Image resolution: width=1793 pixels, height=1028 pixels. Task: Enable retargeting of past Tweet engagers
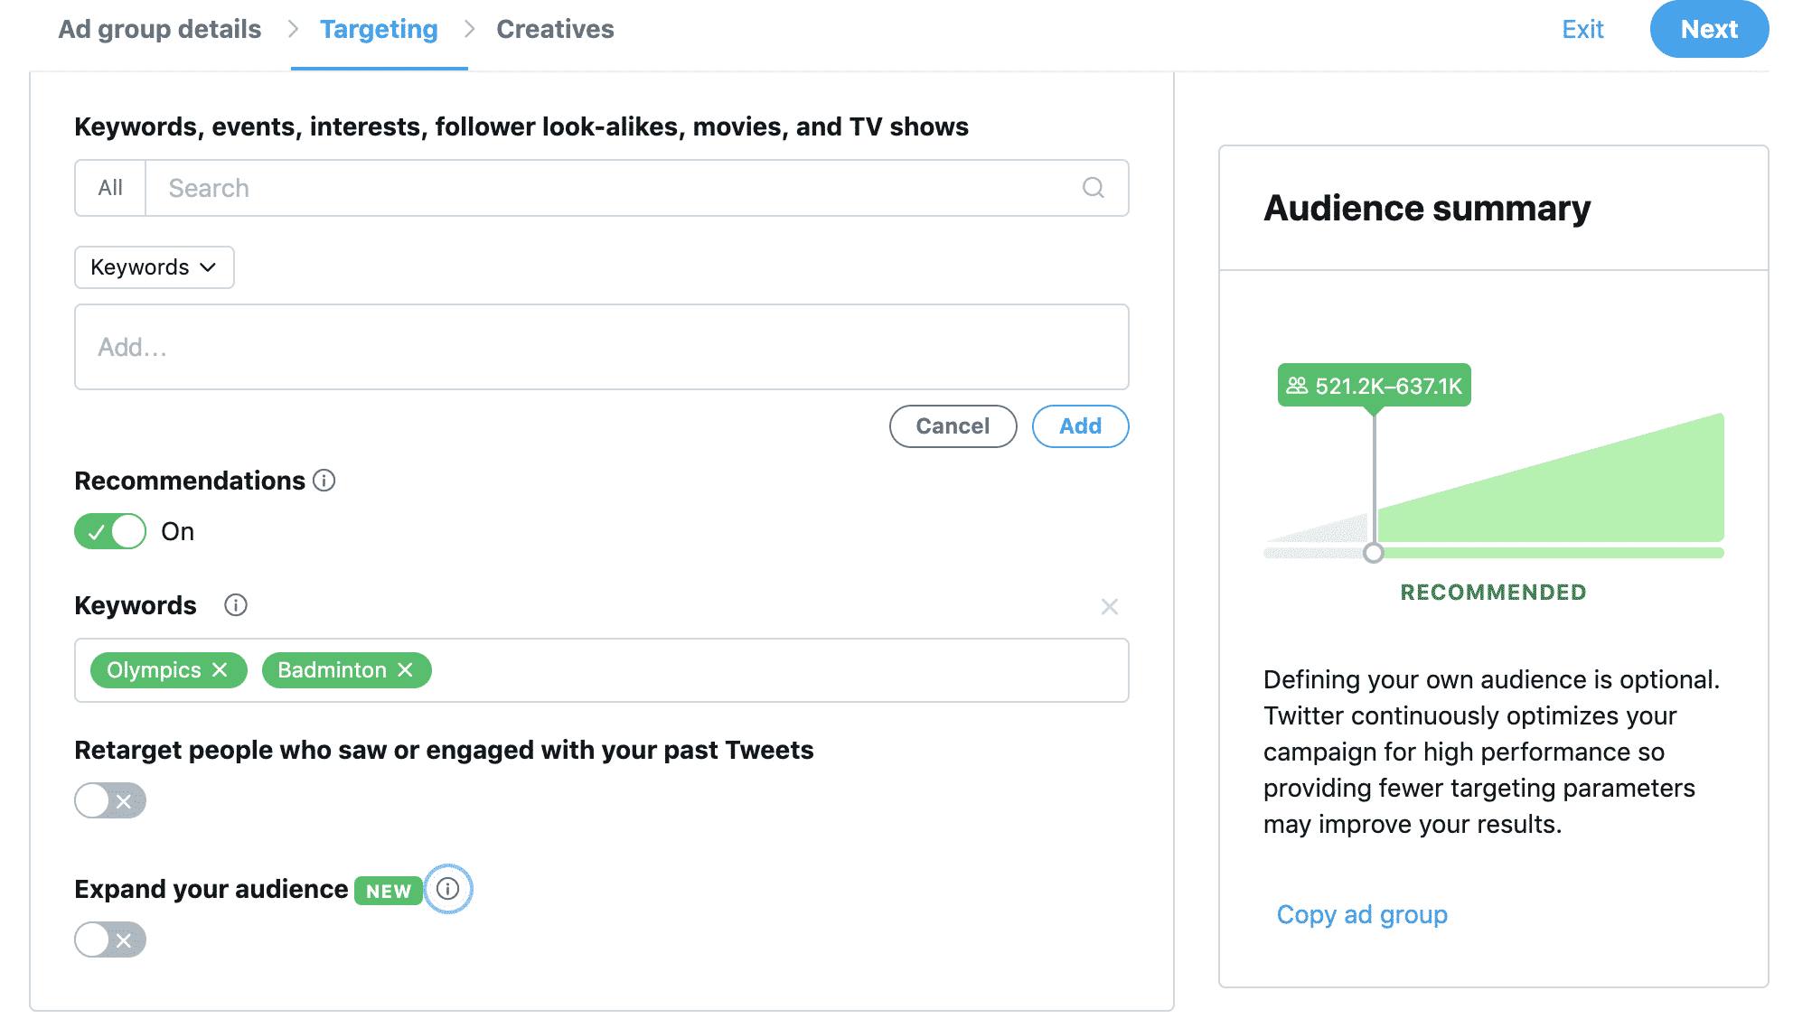(x=109, y=800)
